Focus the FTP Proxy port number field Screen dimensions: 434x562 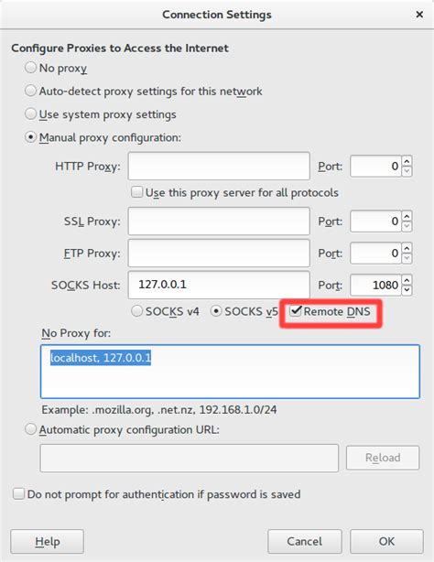tap(375, 253)
